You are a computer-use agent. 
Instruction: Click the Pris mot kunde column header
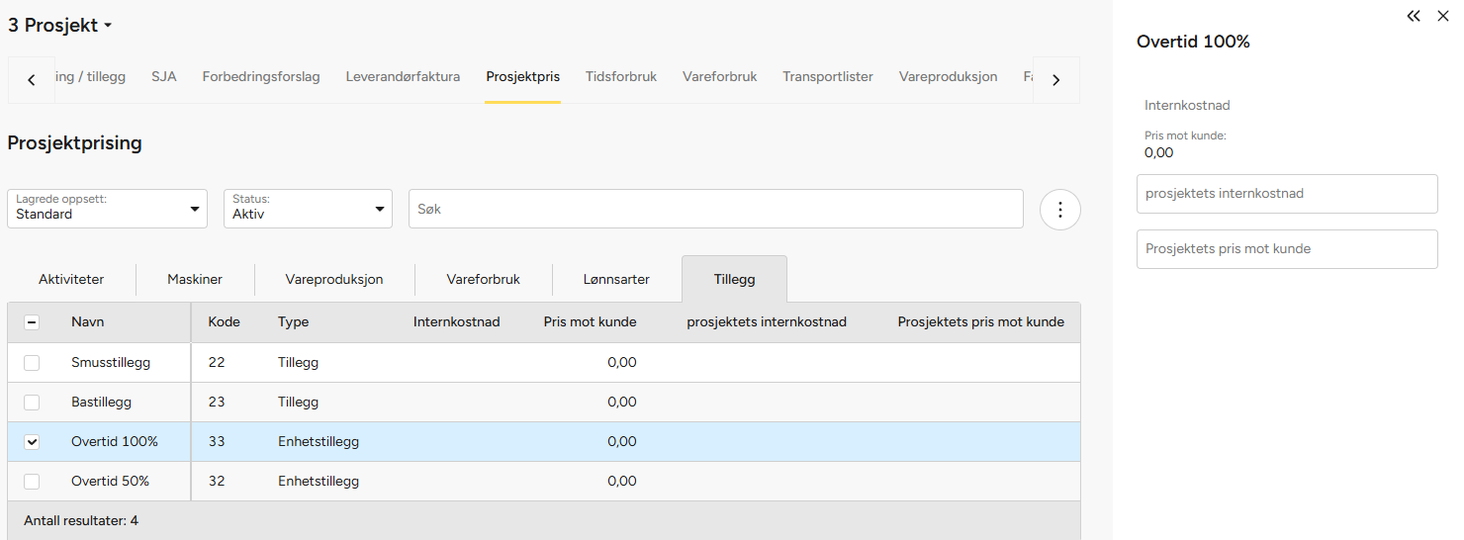pyautogui.click(x=590, y=322)
